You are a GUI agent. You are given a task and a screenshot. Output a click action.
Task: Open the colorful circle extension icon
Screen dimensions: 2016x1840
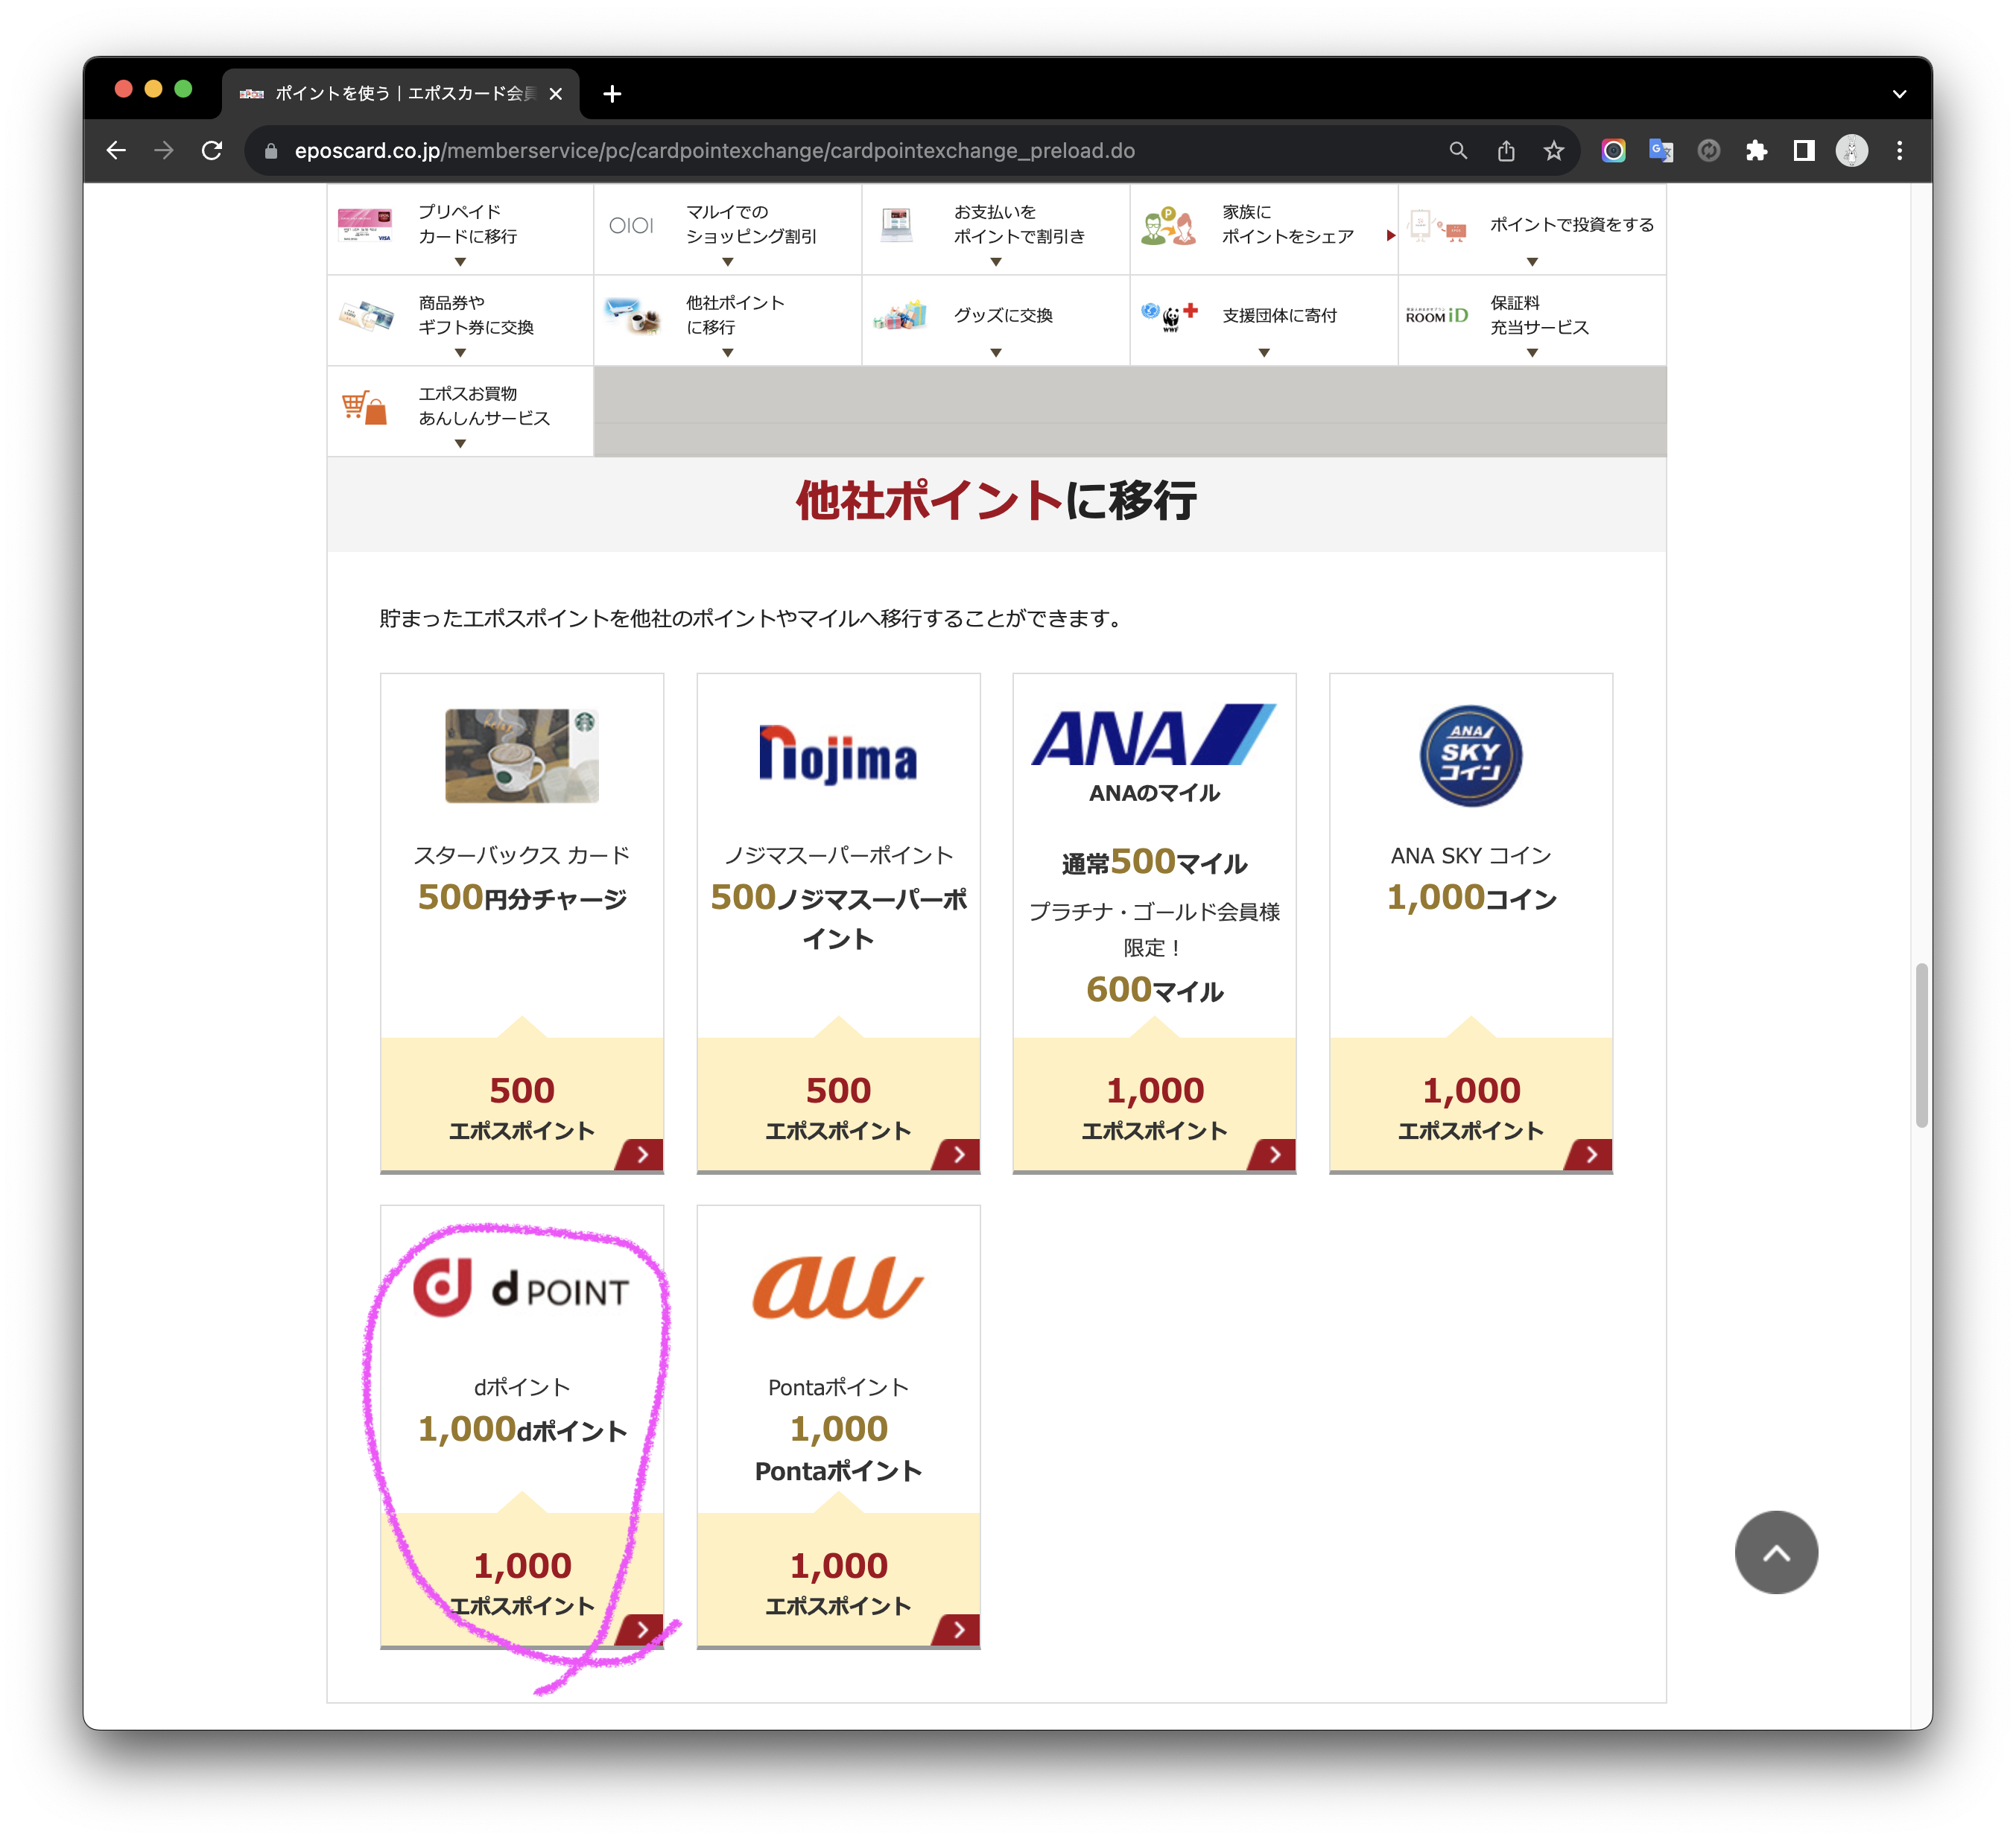click(x=1613, y=151)
